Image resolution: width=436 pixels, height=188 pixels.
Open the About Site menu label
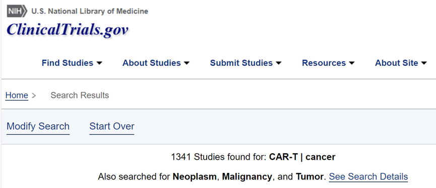tap(396, 63)
